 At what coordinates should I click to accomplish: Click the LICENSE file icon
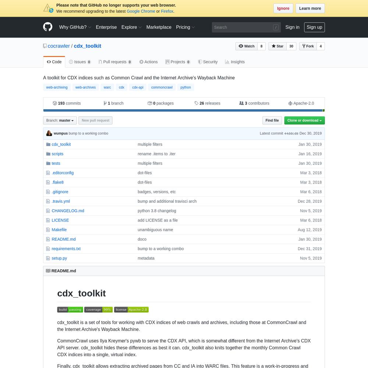48,220
